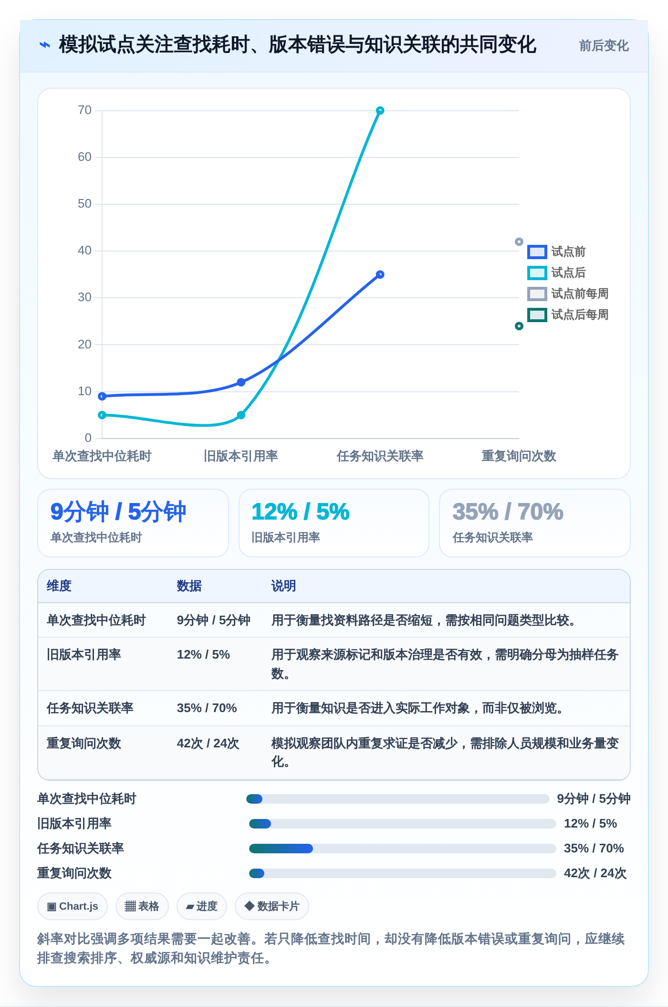Click the blue data point at 35
The width and height of the screenshot is (668, 1007).
(380, 274)
